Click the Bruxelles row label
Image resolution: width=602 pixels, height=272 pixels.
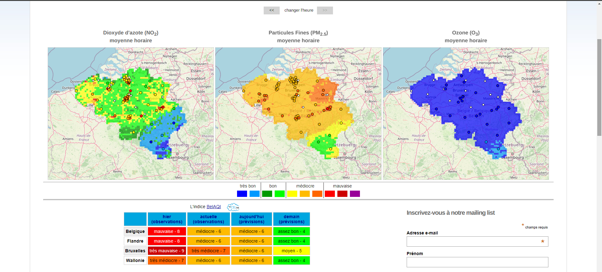135,251
